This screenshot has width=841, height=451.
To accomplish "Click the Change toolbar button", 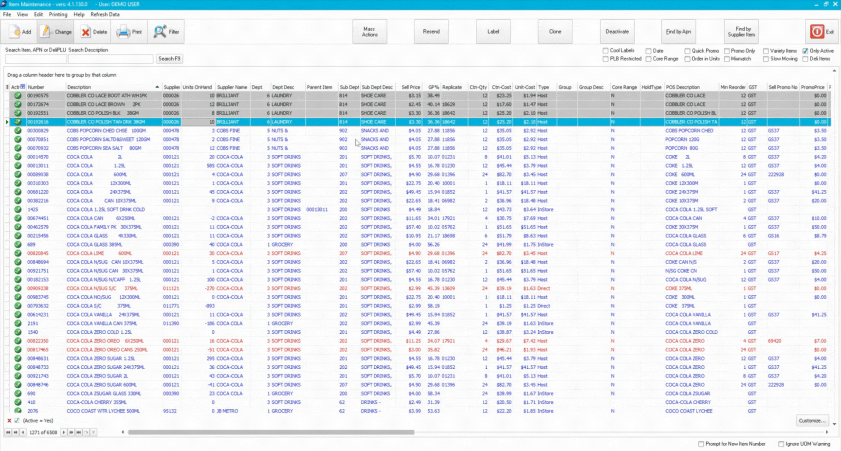I will (56, 32).
